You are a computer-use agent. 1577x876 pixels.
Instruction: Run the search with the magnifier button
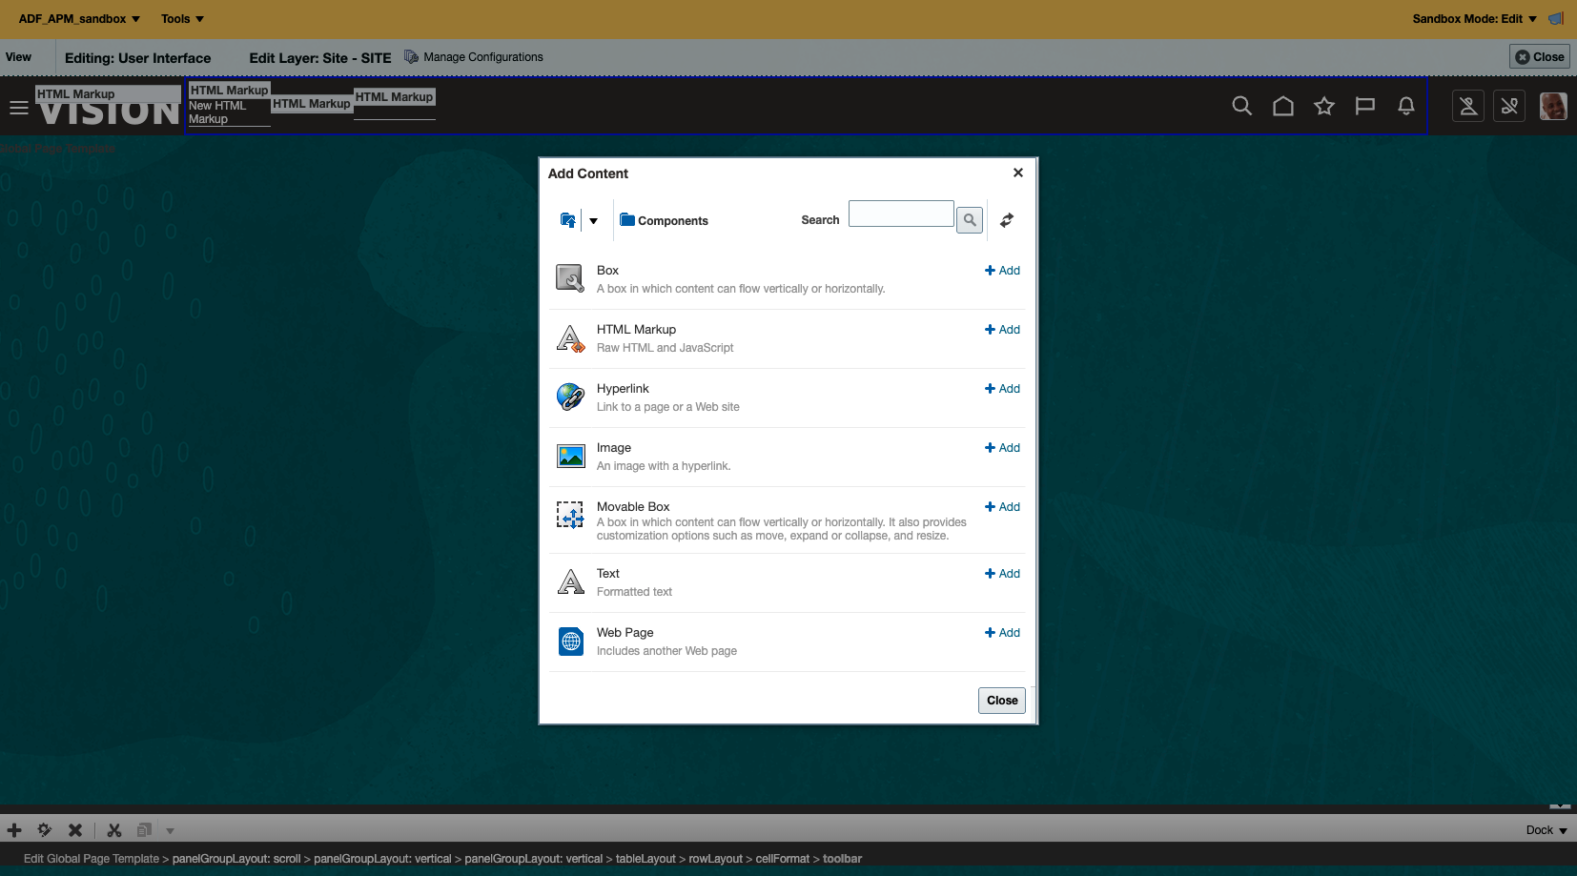click(970, 219)
